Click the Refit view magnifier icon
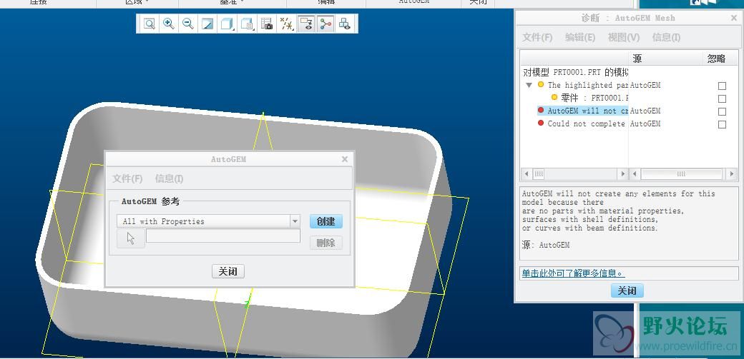 pos(150,24)
